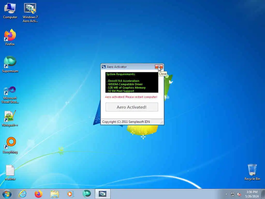Open Windows Media Player from the taskbar
This screenshot has height=199, width=265.
pos(70,194)
